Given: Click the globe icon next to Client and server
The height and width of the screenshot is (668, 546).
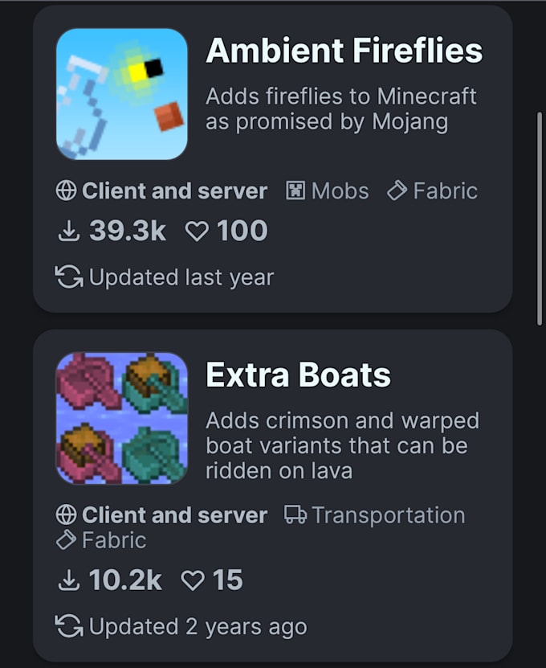Looking at the screenshot, I should click(66, 191).
